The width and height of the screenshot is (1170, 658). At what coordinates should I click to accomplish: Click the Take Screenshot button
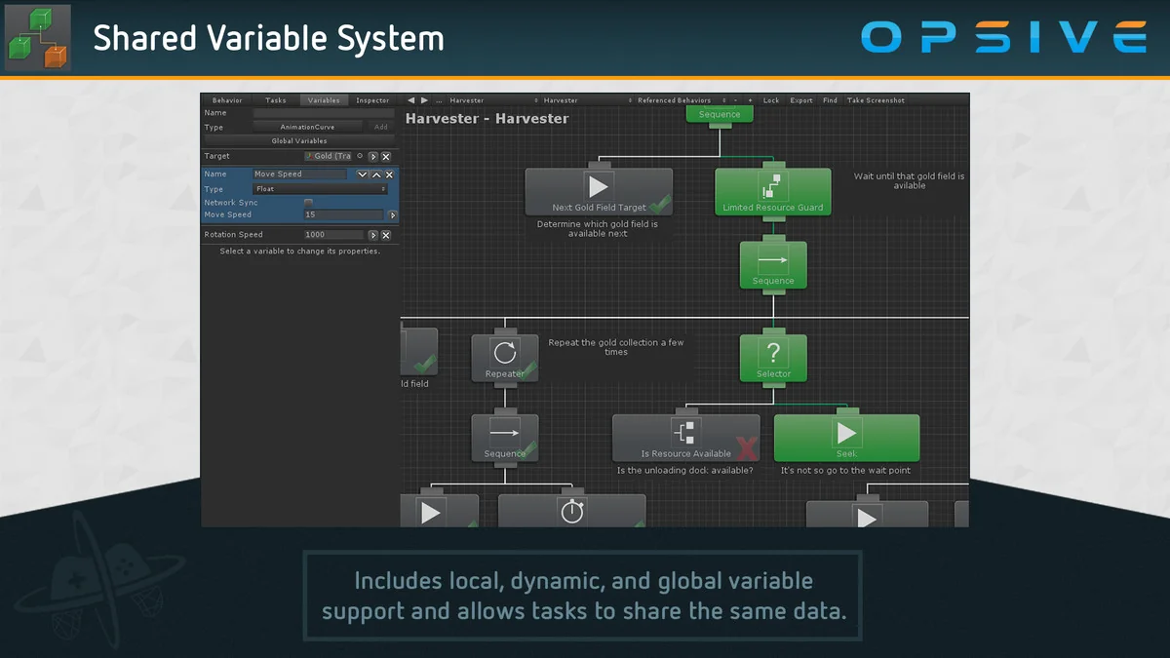[x=876, y=100]
